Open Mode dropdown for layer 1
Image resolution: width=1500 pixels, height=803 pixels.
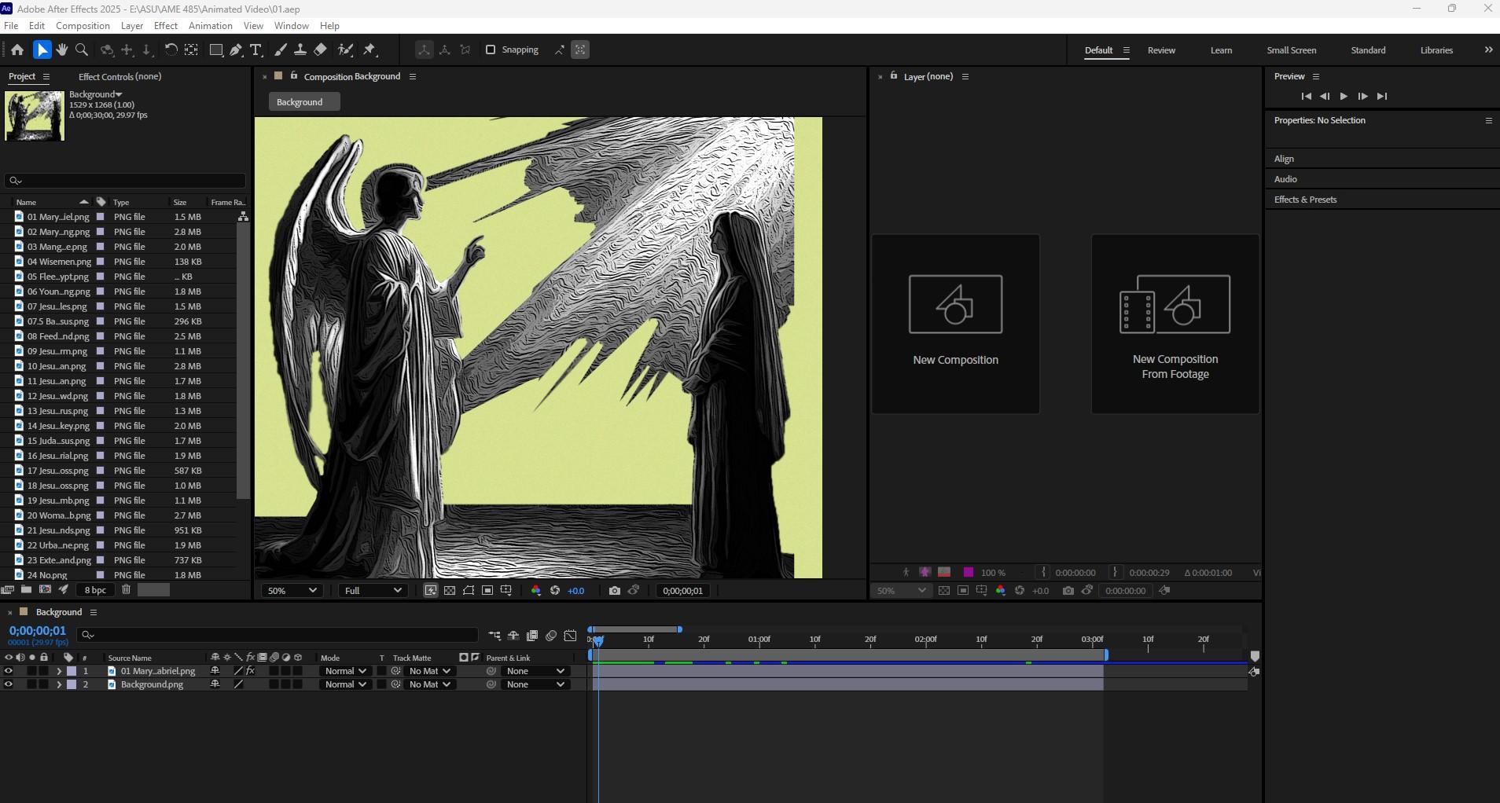pyautogui.click(x=345, y=671)
